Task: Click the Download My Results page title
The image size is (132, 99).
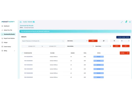Action: click(27, 26)
